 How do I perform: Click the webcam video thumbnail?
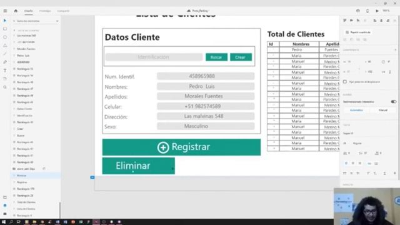367,206
